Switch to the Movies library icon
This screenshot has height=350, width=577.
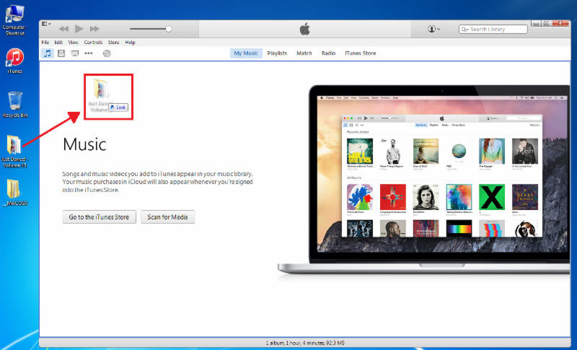point(61,53)
